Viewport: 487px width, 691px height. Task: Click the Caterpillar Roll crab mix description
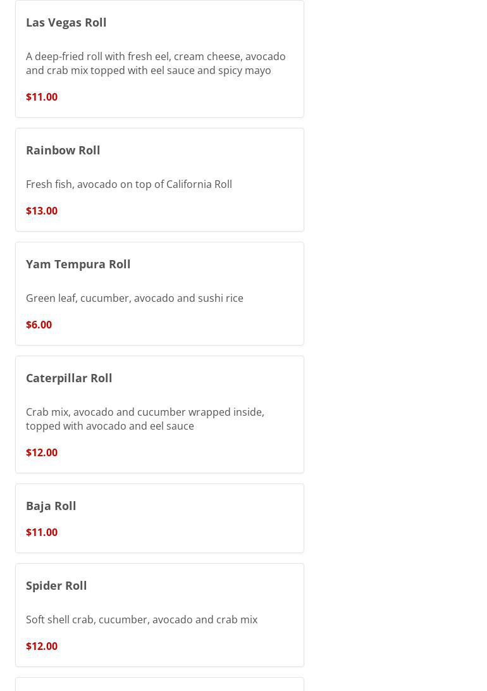click(145, 419)
